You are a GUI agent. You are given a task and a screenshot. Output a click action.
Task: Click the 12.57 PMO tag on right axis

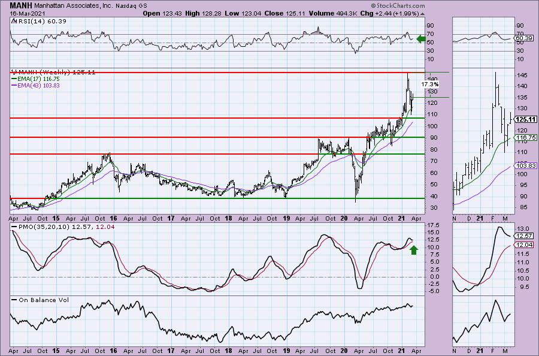[524, 236]
